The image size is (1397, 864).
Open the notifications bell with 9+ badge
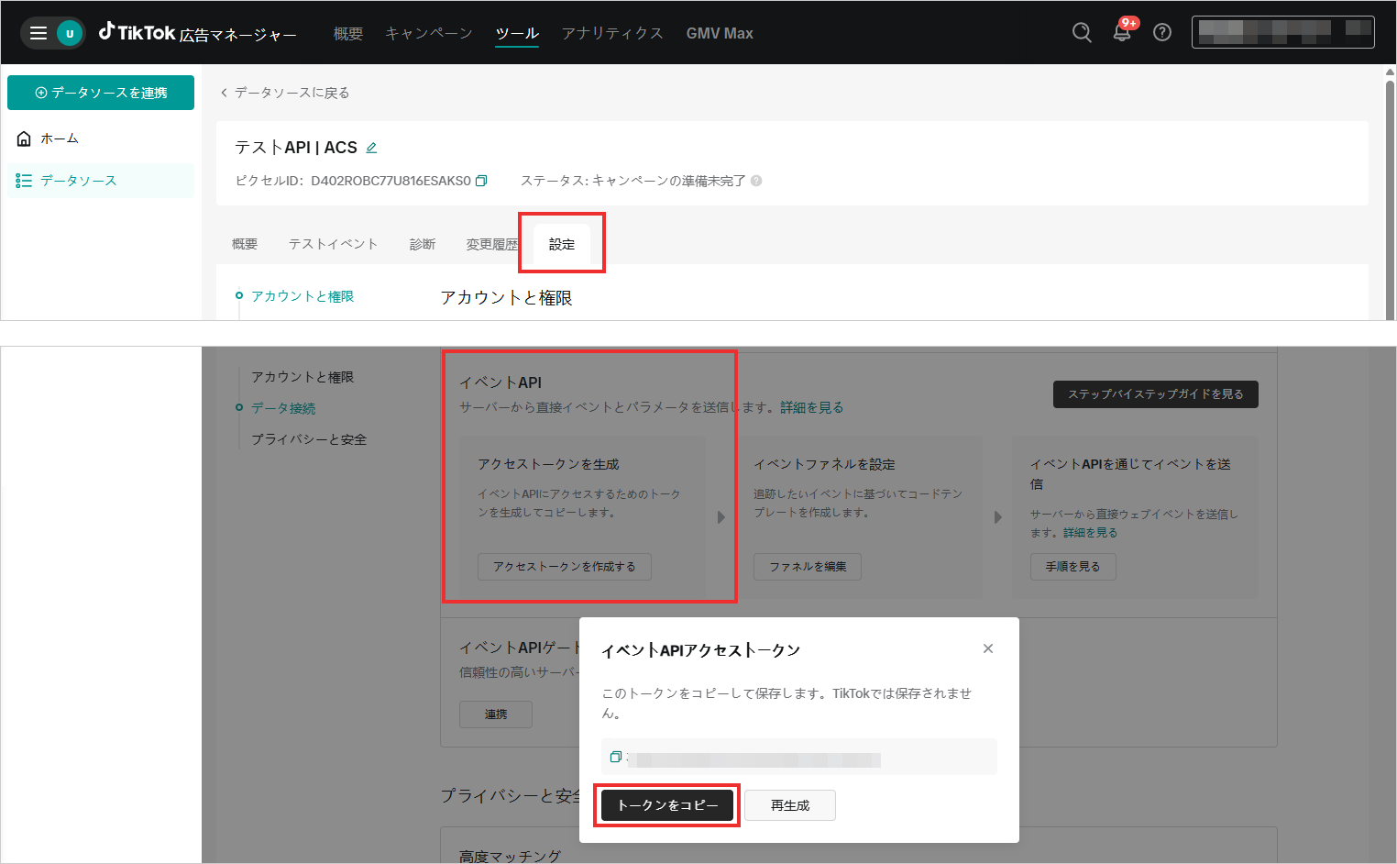point(1120,32)
